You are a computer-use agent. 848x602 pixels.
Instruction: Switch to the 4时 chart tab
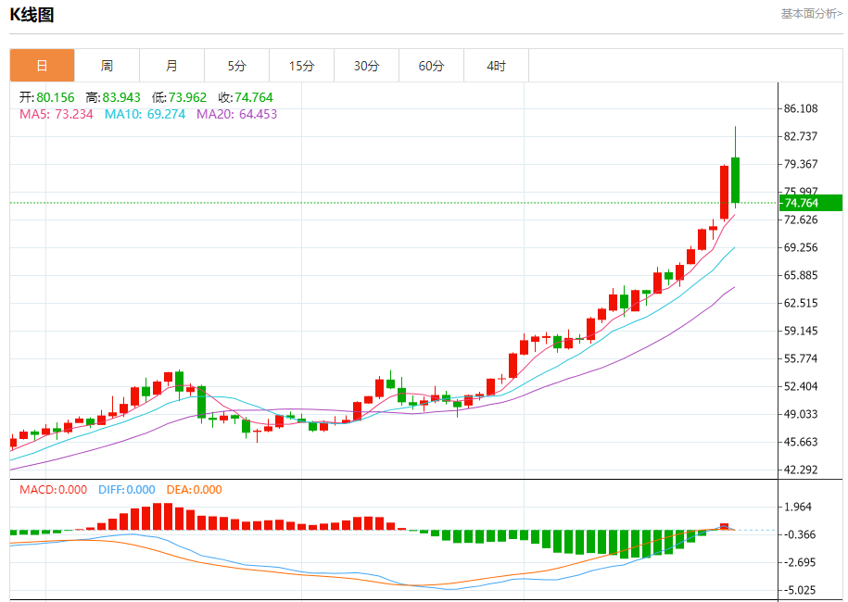coord(497,66)
